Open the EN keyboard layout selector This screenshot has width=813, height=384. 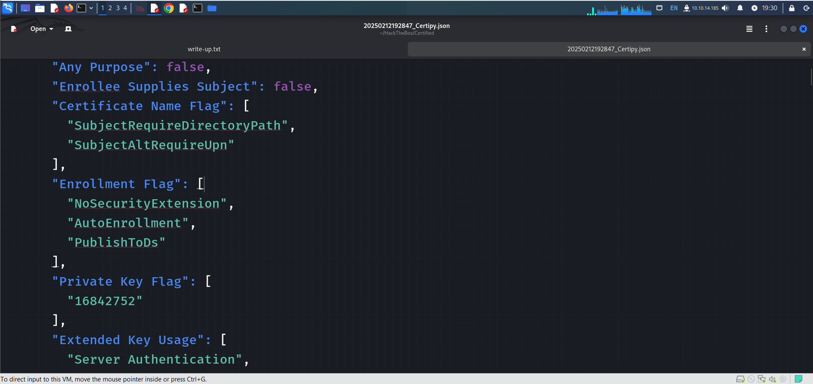click(674, 8)
